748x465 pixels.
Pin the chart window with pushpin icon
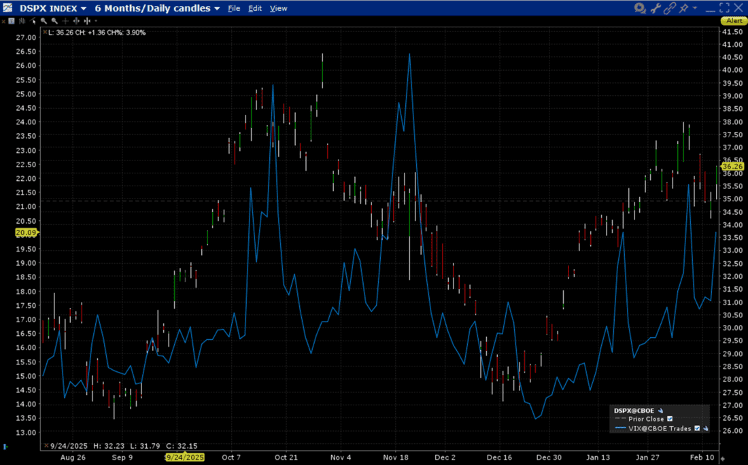tap(684, 8)
